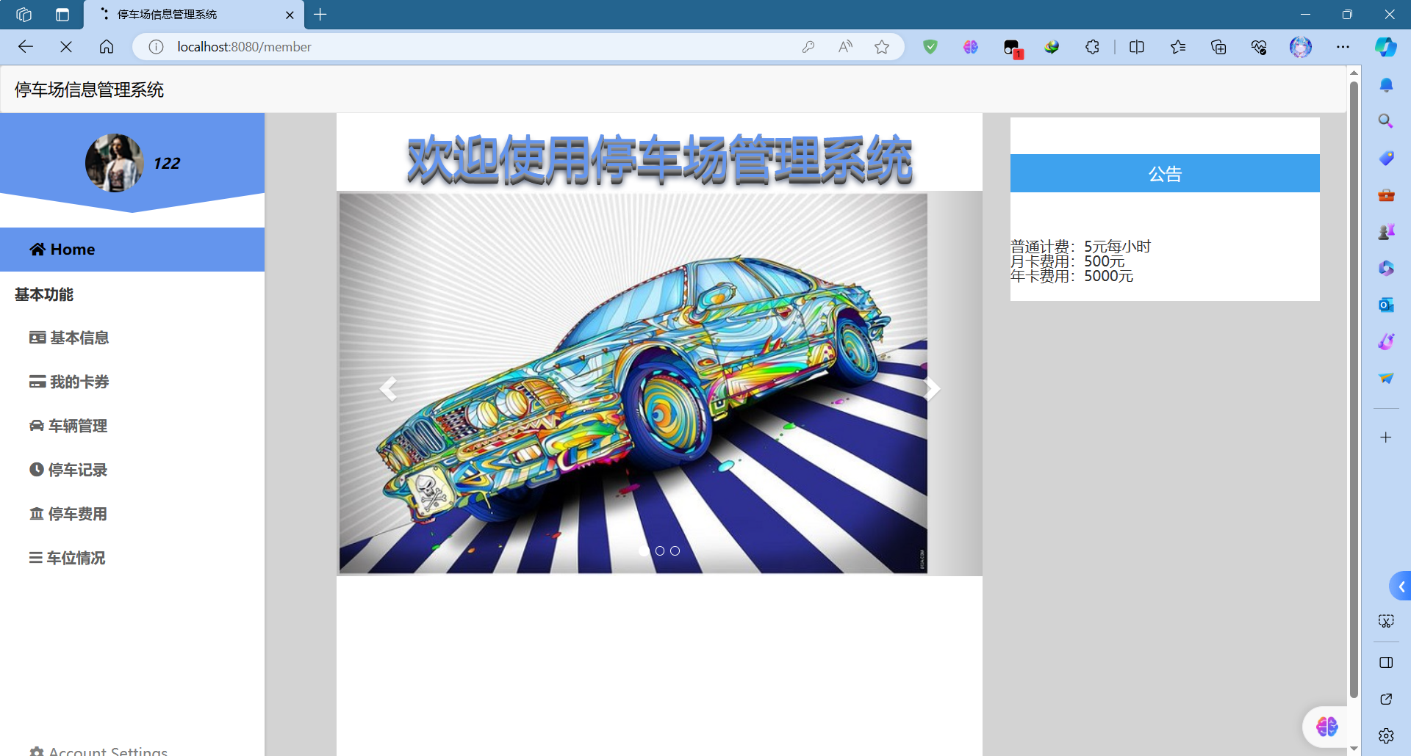1411x756 pixels.
Task: Open extension with red badge
Action: [1013, 48]
